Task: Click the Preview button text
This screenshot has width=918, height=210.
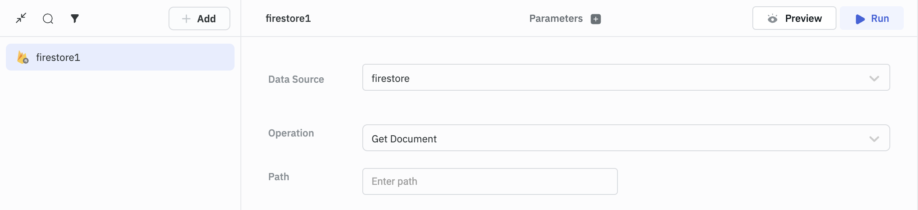Action: [x=803, y=18]
